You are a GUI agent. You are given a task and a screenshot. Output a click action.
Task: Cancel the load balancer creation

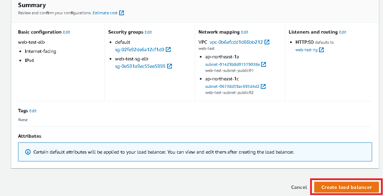click(299, 187)
